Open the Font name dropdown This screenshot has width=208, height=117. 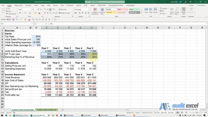tap(31, 9)
